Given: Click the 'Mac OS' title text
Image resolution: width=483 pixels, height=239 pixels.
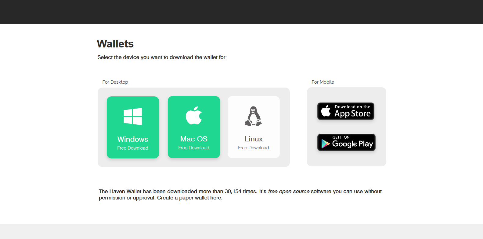Looking at the screenshot, I should pyautogui.click(x=194, y=139).
